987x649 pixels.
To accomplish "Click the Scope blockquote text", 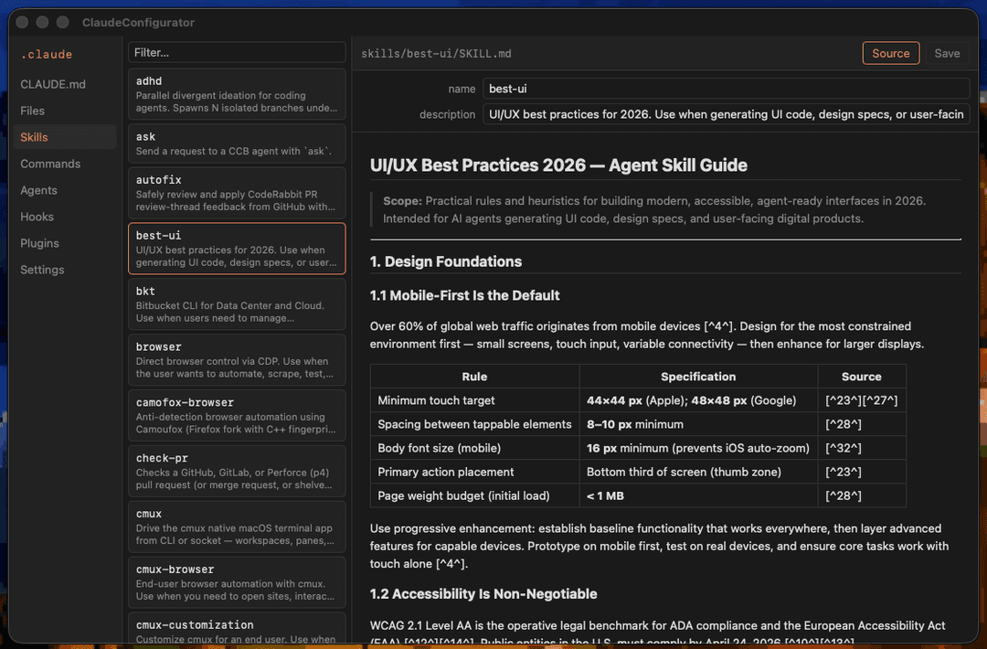I will (654, 209).
